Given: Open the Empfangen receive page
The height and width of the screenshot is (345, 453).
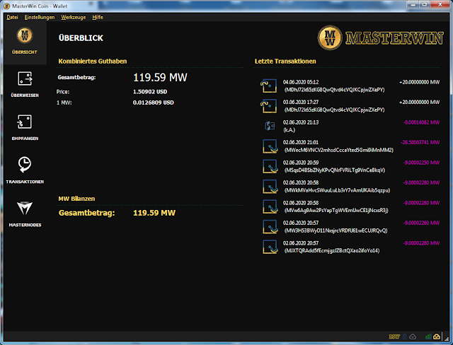Looking at the screenshot, I should point(25,127).
